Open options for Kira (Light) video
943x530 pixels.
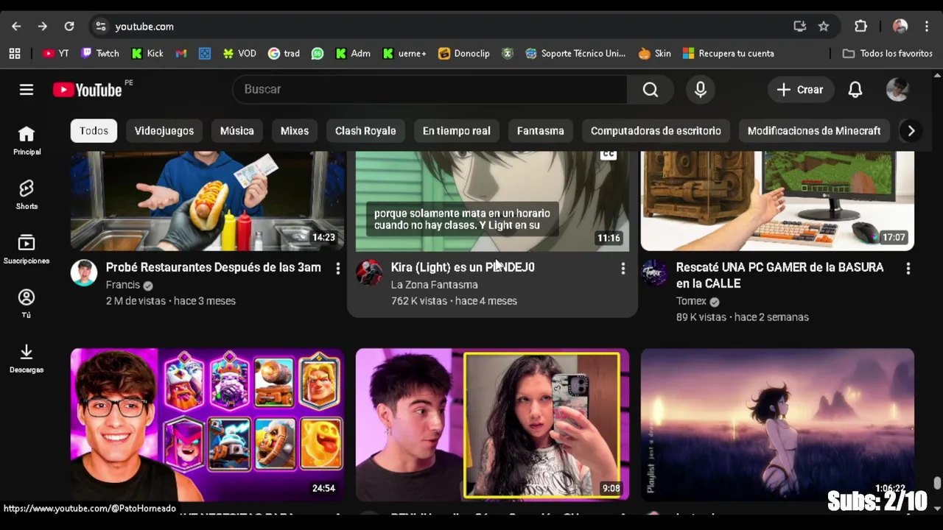tap(623, 269)
